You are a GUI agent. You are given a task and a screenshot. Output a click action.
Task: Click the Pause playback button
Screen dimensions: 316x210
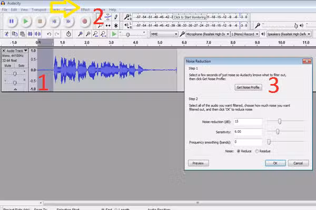(x=12, y=22)
